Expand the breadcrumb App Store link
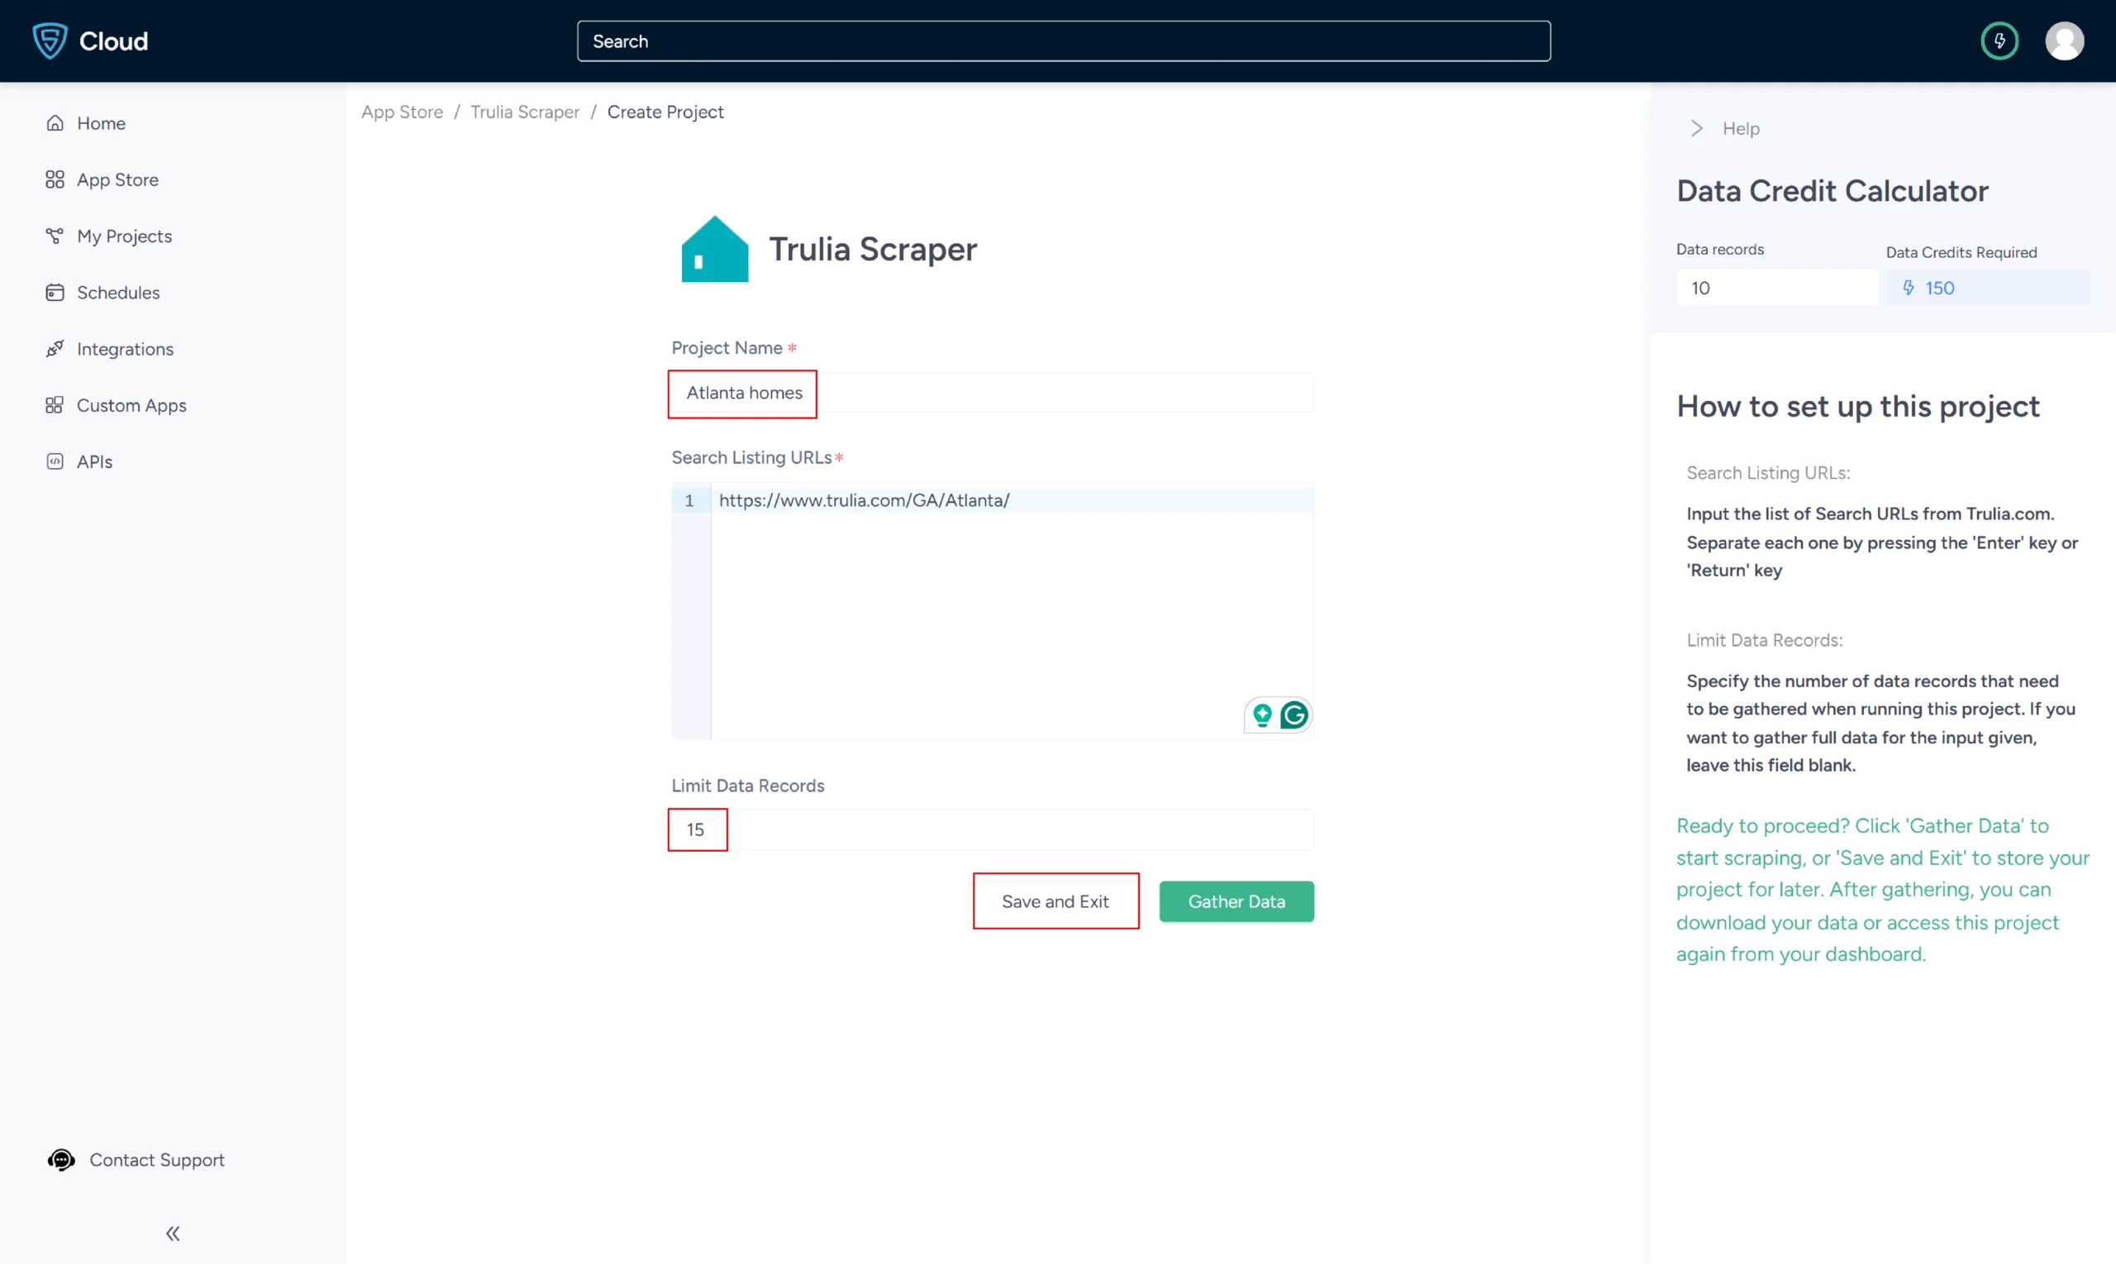 click(402, 112)
